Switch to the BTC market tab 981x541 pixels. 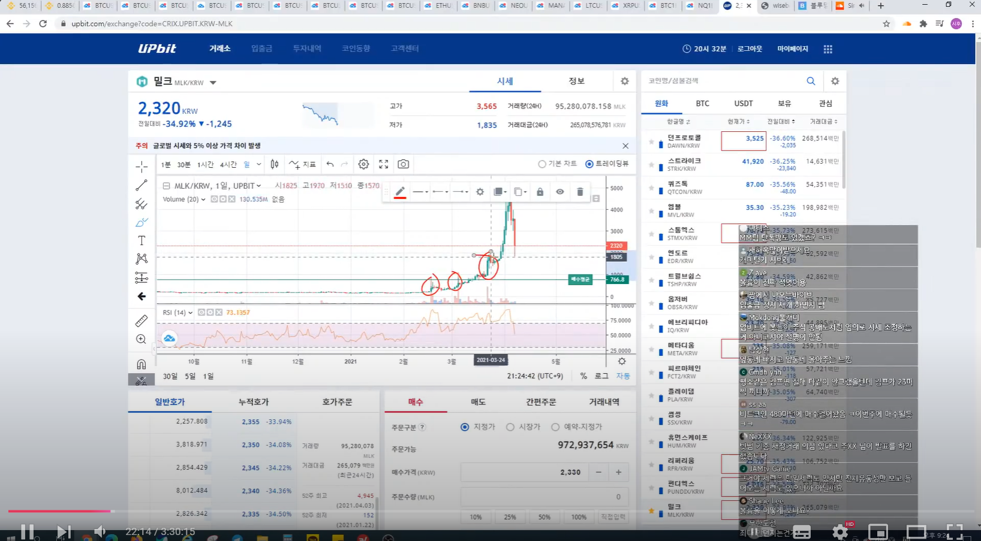tap(702, 104)
